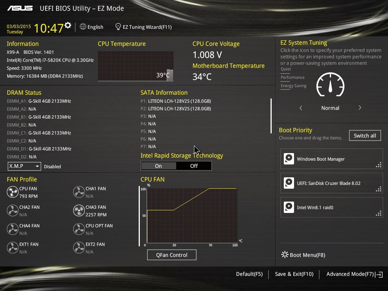Viewport: 388px width, 291px height.
Task: Click the globe language icon
Action: pos(83,27)
